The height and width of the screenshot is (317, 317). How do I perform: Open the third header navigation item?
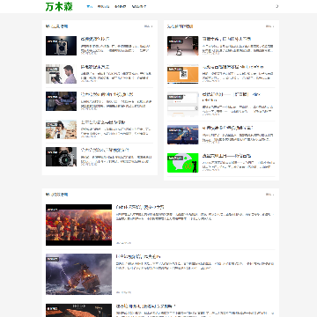(121, 6)
